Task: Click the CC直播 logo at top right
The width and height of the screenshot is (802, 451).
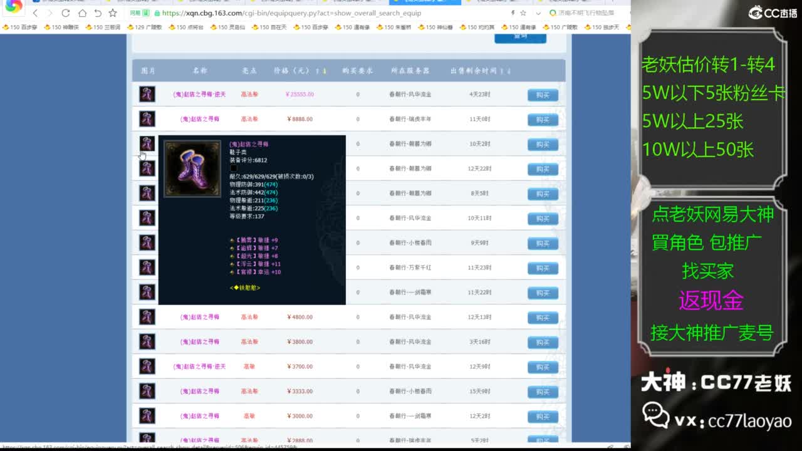Action: pos(770,11)
